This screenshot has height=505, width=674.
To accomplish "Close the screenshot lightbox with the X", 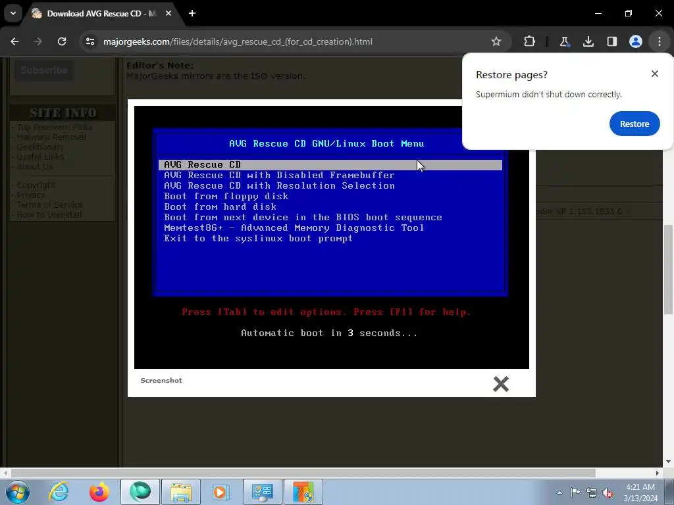I will point(501,384).
